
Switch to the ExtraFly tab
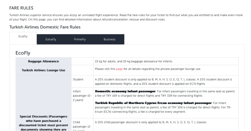[x=51, y=39]
